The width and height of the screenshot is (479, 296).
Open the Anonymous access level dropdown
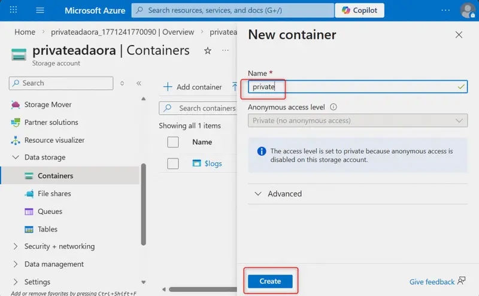tap(357, 121)
